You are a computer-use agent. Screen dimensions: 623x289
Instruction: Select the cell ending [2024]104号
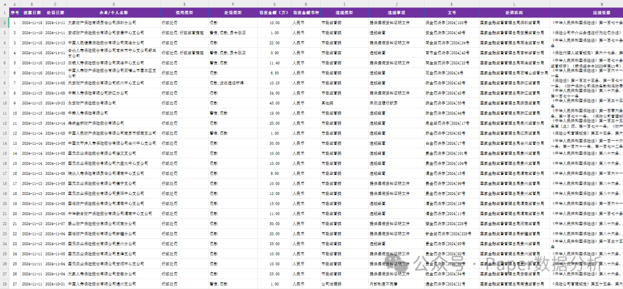[x=452, y=163]
